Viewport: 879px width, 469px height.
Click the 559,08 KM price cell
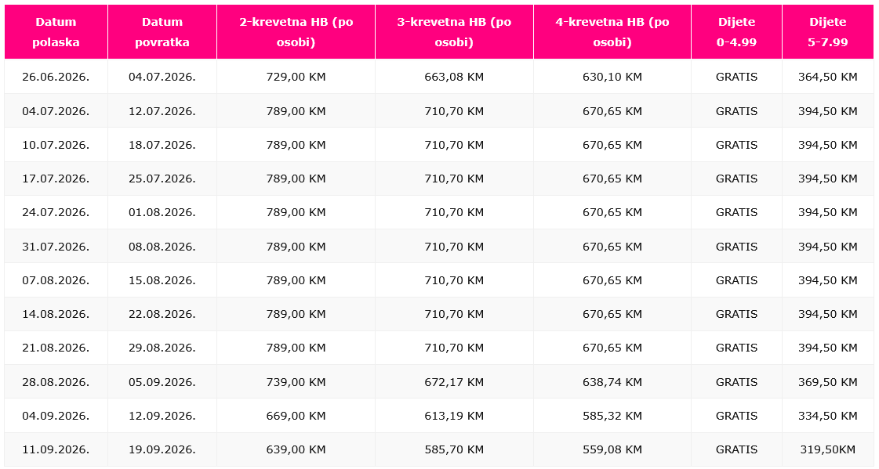point(612,449)
